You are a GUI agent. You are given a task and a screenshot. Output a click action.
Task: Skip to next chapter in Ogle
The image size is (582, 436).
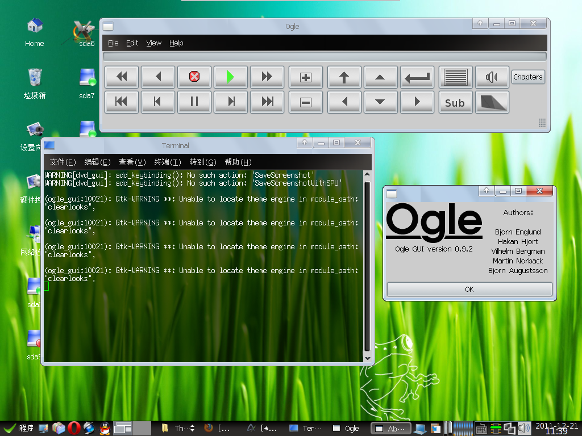tap(267, 102)
